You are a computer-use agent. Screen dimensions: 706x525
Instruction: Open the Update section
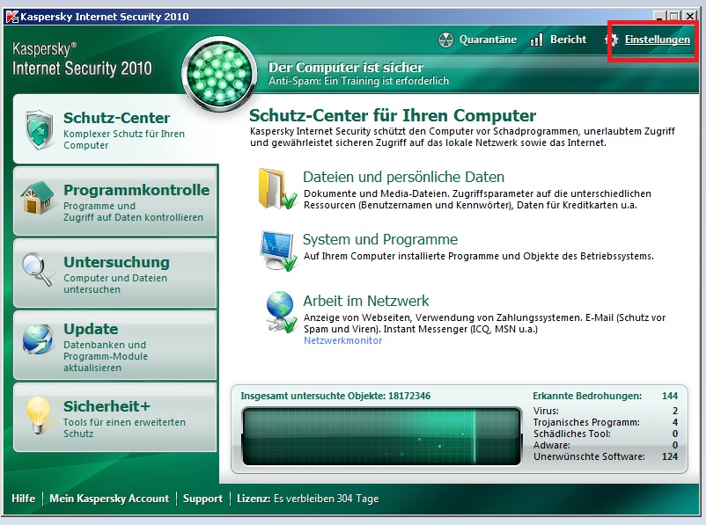[114, 346]
